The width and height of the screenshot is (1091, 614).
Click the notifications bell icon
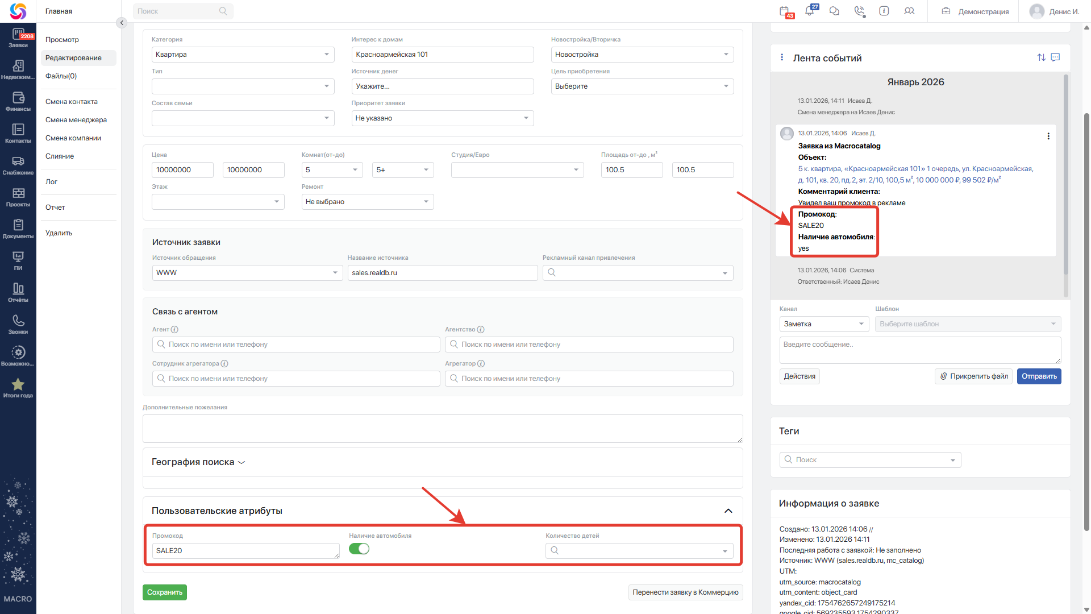click(x=810, y=11)
